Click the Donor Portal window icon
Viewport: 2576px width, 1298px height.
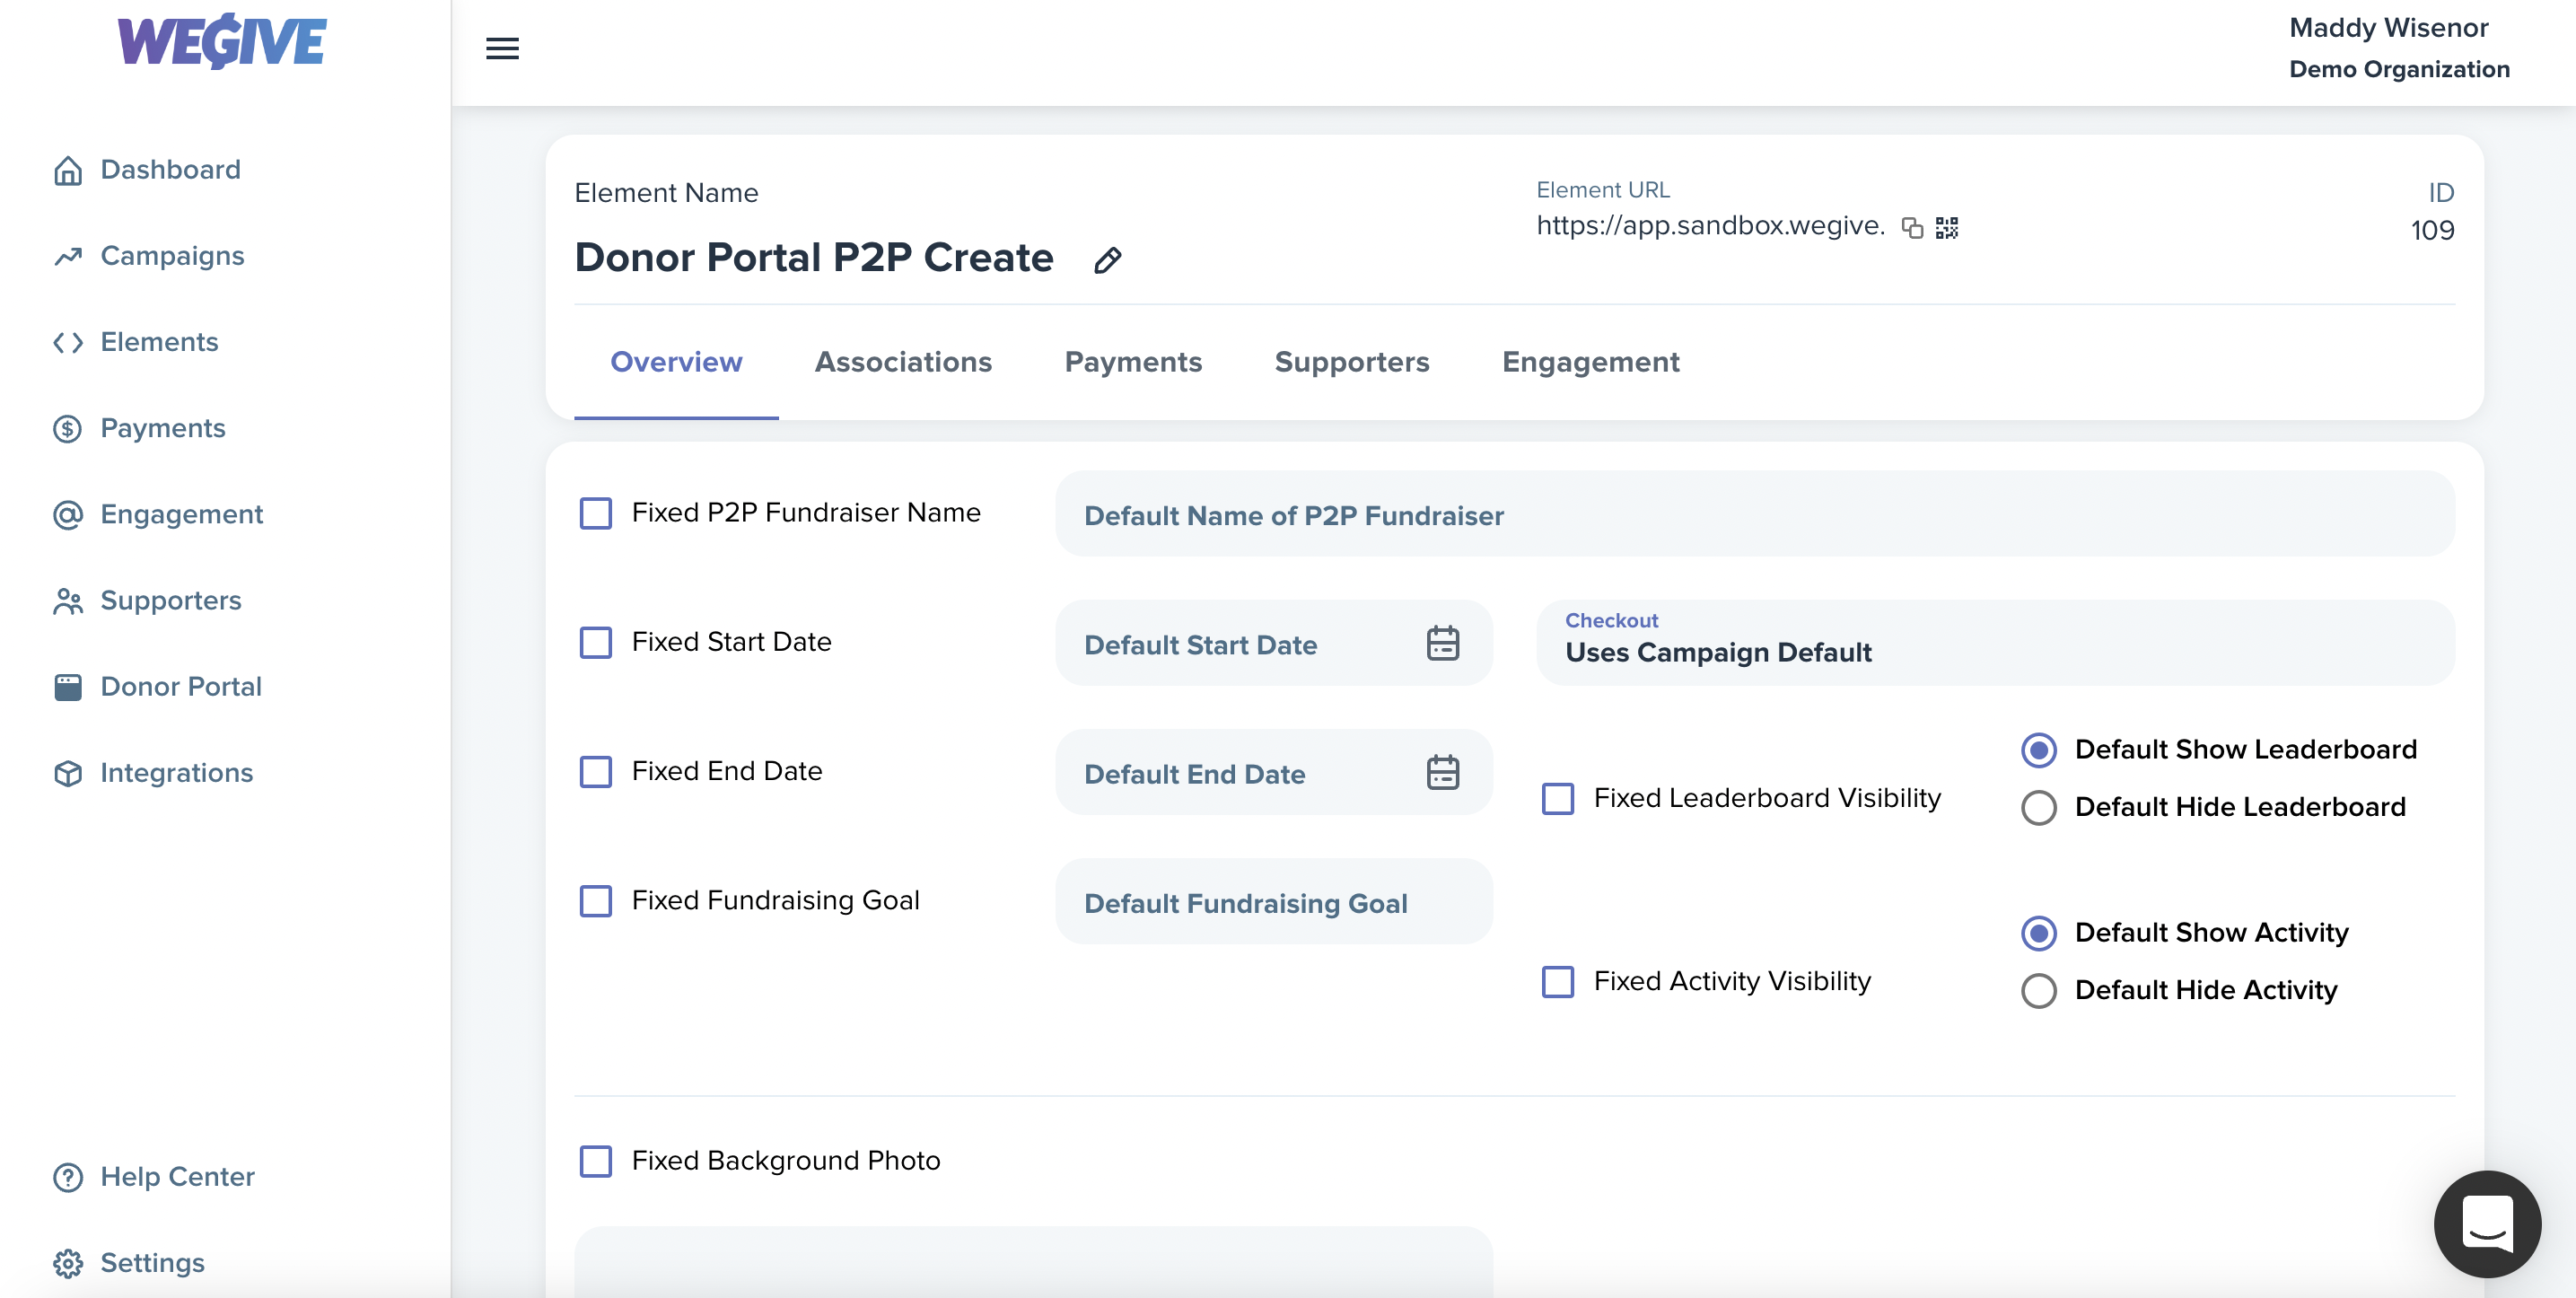tap(68, 688)
